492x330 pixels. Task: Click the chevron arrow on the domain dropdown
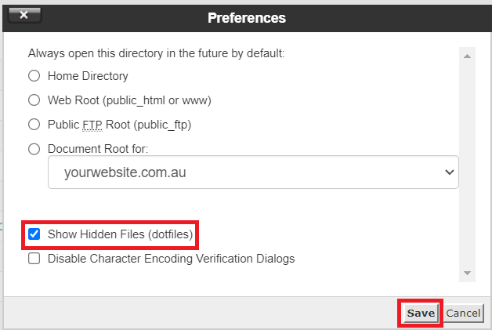[x=449, y=171]
